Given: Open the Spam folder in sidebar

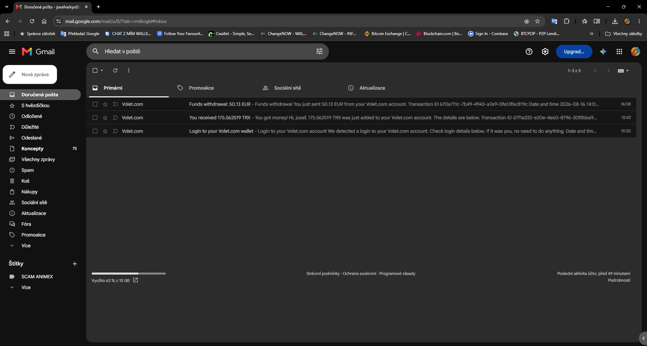Looking at the screenshot, I should (x=28, y=170).
